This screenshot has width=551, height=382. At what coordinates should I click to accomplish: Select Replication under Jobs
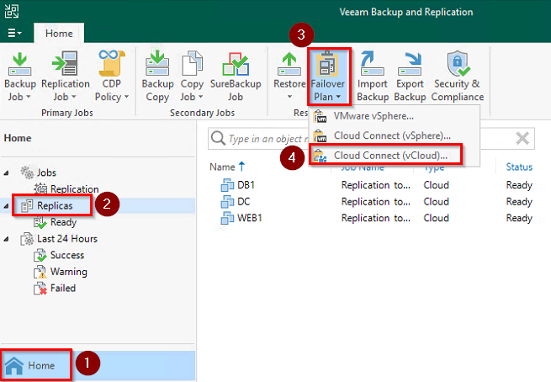coord(75,189)
